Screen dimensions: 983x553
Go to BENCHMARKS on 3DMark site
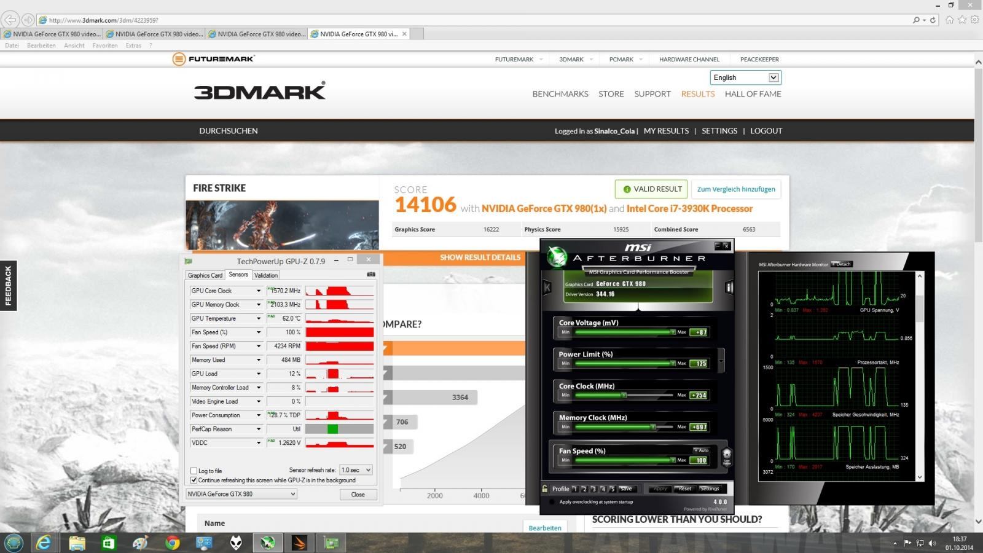(x=560, y=94)
